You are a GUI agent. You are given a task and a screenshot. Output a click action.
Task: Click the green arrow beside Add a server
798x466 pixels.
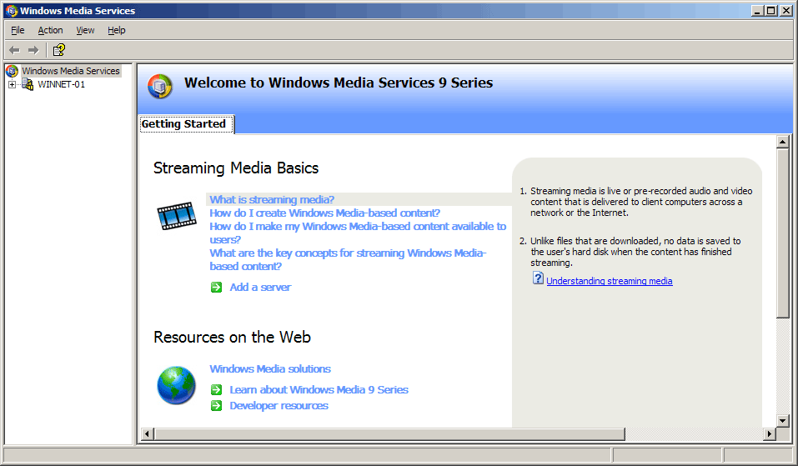[216, 288]
